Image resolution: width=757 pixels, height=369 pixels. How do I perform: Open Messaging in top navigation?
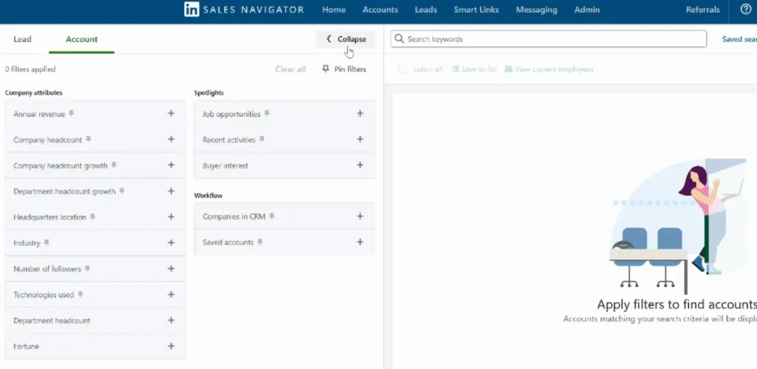[537, 10]
